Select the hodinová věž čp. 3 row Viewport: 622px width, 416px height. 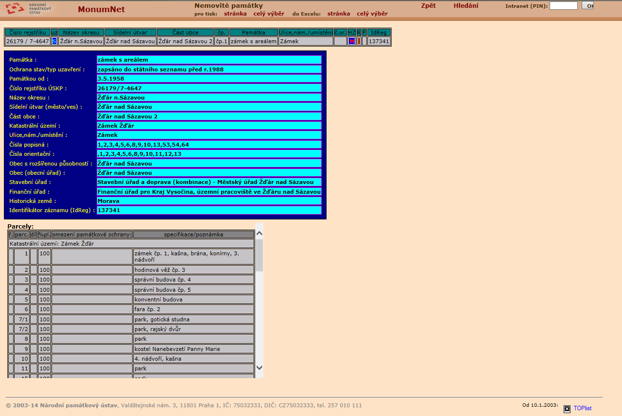pos(131,270)
